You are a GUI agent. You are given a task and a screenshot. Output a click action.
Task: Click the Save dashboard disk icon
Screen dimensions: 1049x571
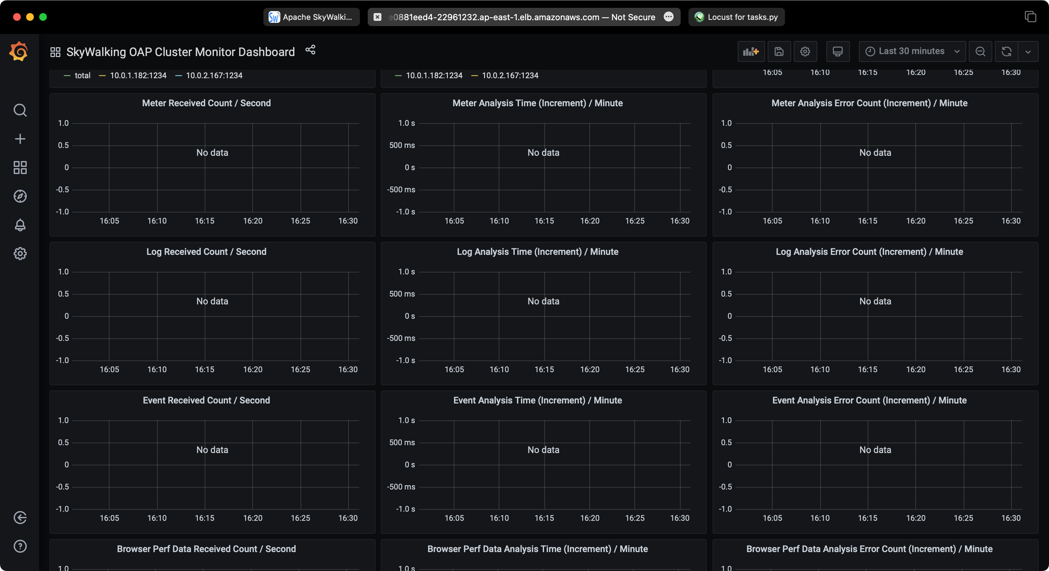779,52
